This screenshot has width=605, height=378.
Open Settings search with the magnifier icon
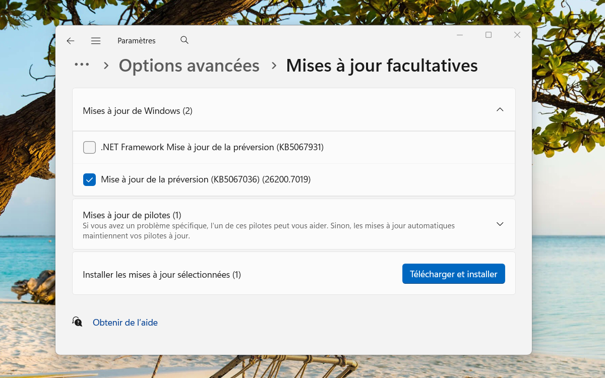click(x=184, y=40)
